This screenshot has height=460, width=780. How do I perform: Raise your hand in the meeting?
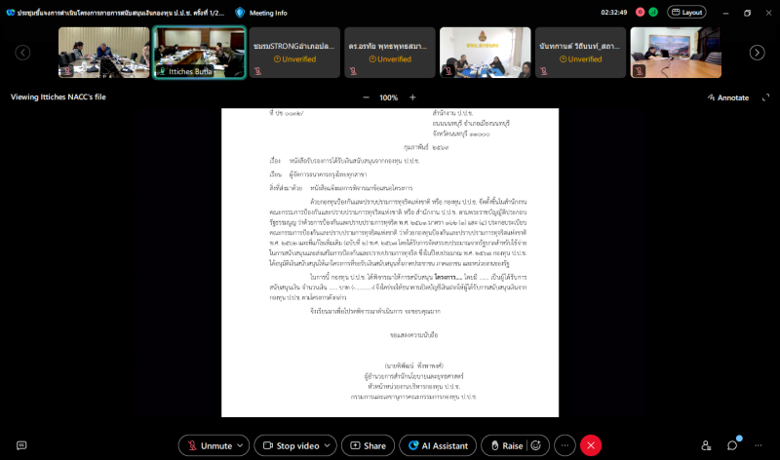pos(504,445)
